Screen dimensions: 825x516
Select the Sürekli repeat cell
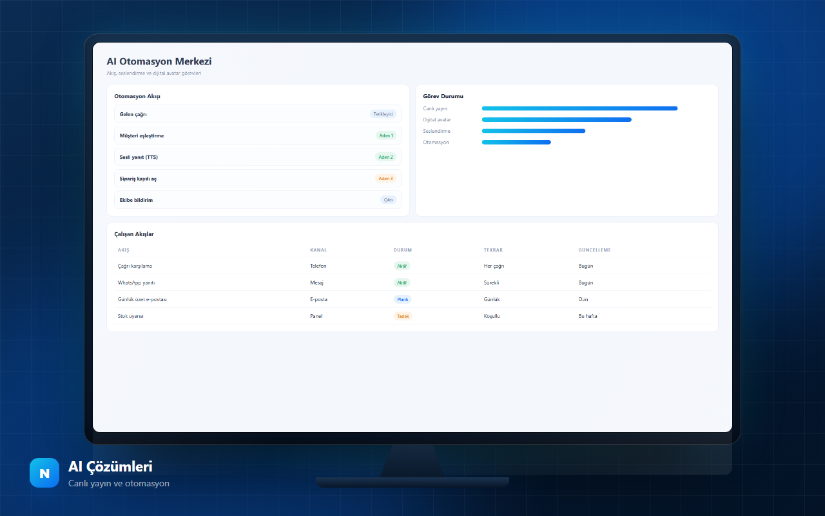coord(492,283)
